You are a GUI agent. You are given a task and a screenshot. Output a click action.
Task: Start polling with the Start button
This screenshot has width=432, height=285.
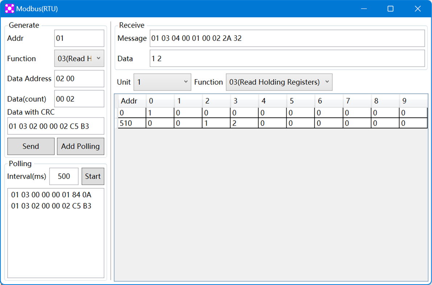point(93,176)
